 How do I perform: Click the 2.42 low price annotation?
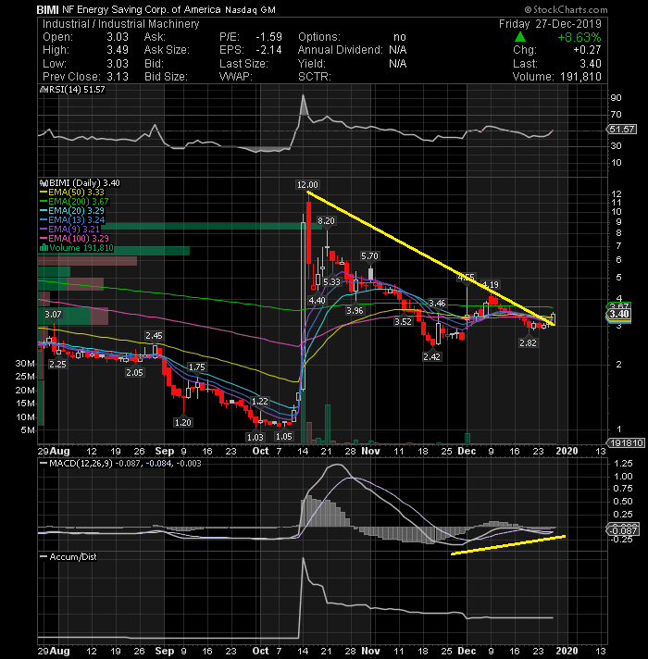click(x=432, y=357)
